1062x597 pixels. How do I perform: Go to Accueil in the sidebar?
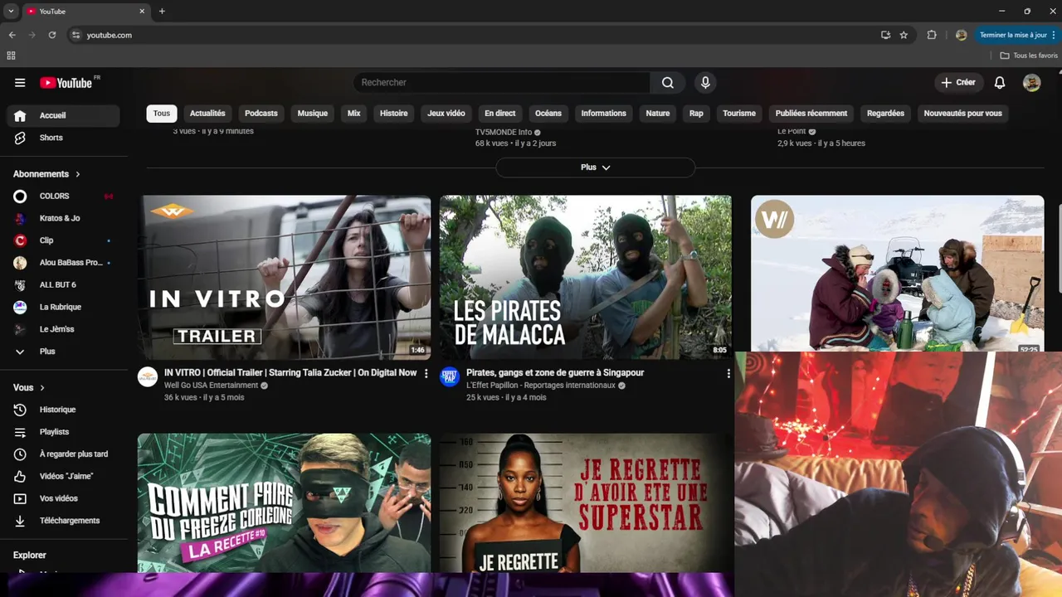click(63, 115)
